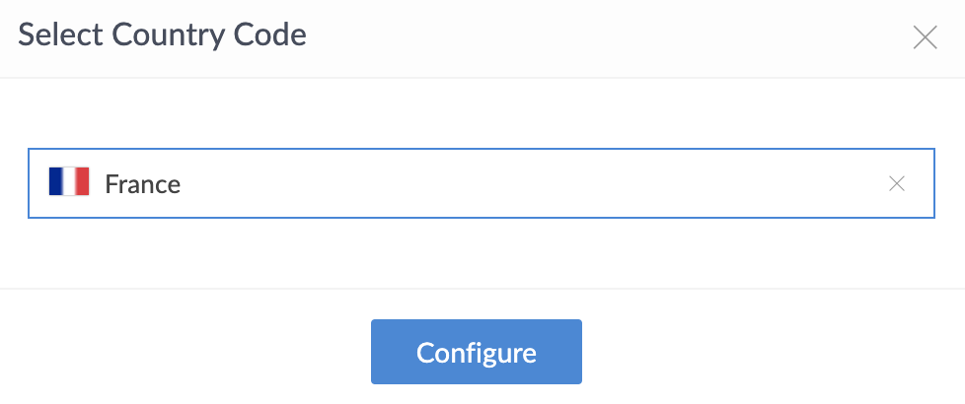This screenshot has height=404, width=965.
Task: Click the Configure button
Action: tap(476, 352)
